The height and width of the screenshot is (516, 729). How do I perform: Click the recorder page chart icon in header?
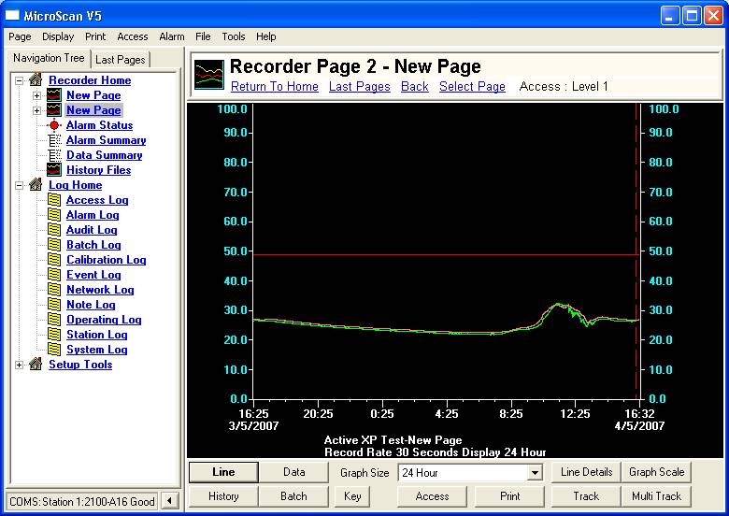tap(209, 75)
